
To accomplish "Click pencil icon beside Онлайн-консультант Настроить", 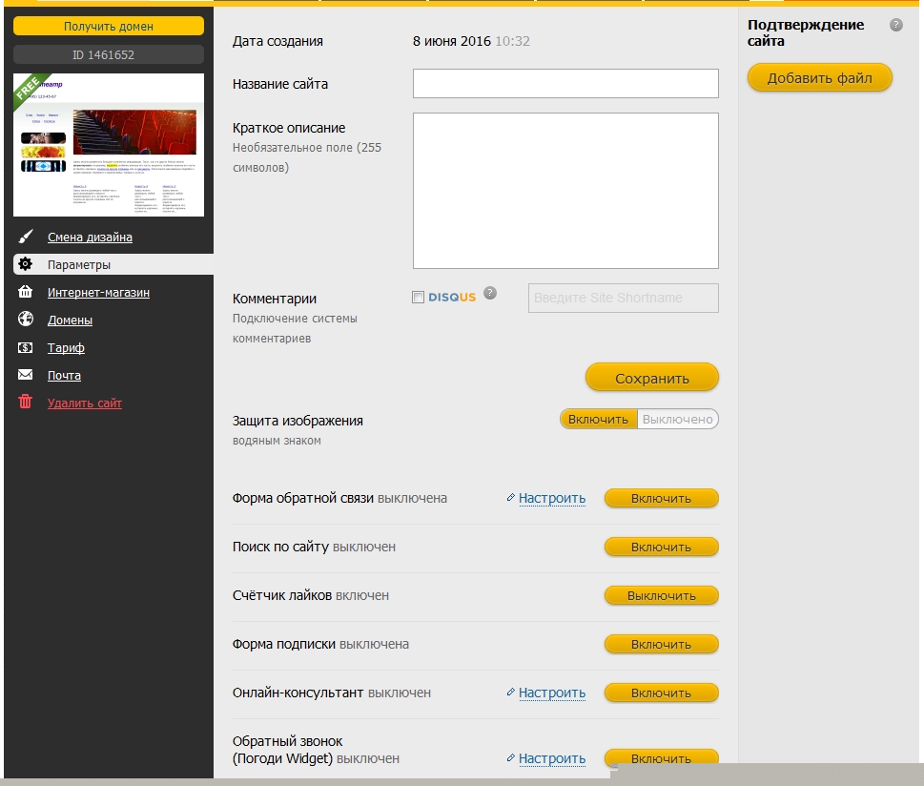I will (x=510, y=693).
